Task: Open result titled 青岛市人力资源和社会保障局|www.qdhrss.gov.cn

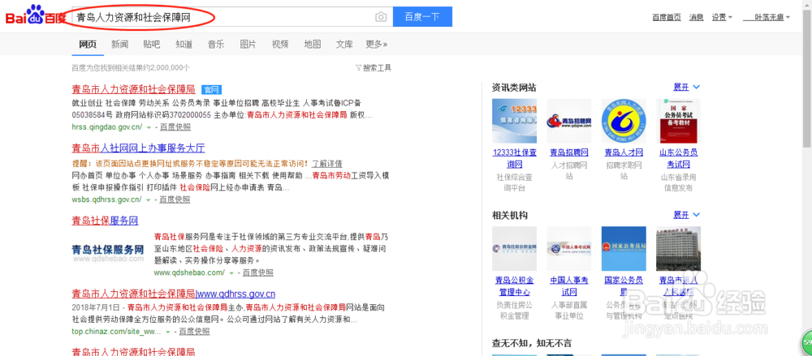Action: [x=174, y=294]
